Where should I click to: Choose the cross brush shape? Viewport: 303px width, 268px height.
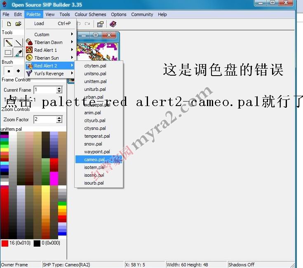click(x=19, y=71)
